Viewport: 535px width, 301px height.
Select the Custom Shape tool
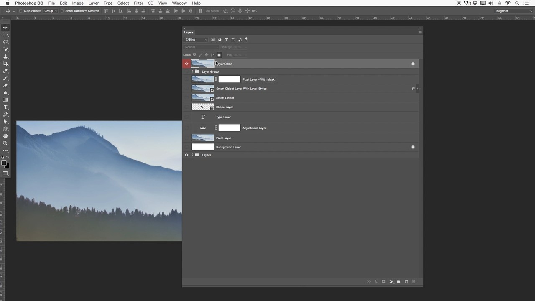pyautogui.click(x=5, y=129)
